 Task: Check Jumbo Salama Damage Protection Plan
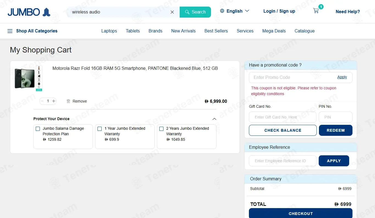(x=38, y=129)
